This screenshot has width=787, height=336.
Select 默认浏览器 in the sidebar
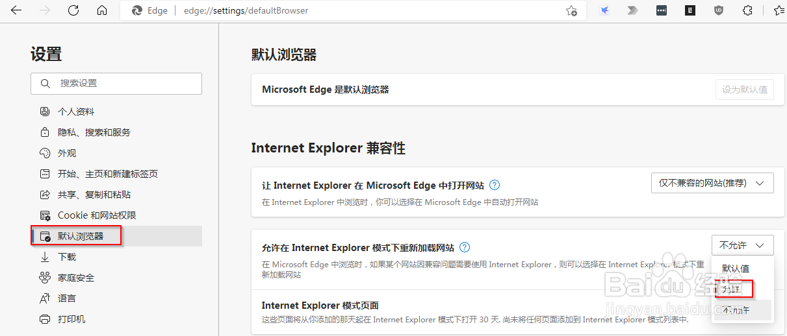(116, 236)
